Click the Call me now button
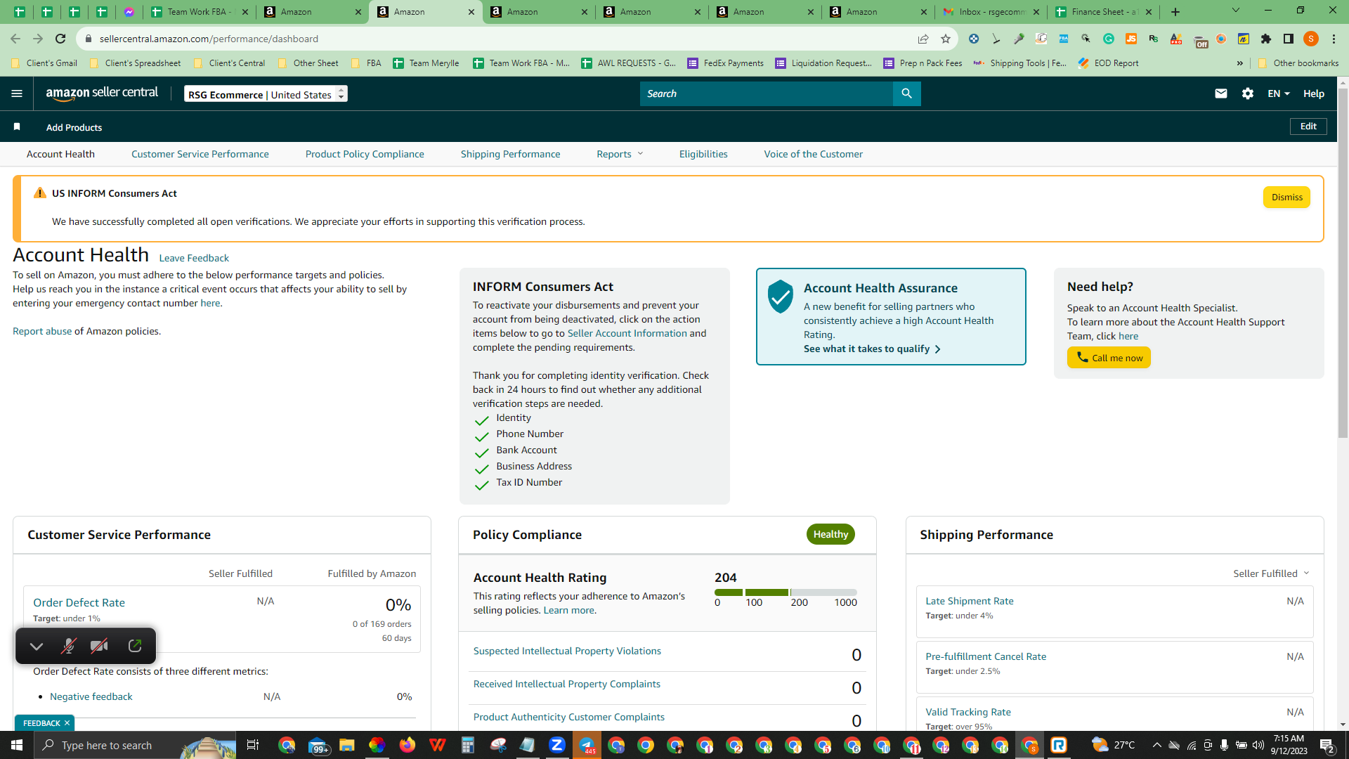This screenshot has width=1349, height=759. click(x=1109, y=358)
